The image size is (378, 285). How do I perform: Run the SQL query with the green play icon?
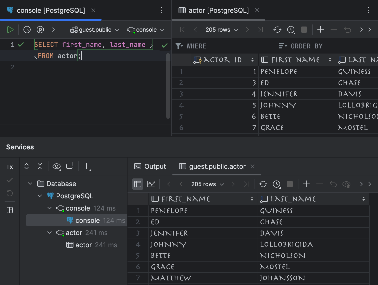point(10,29)
